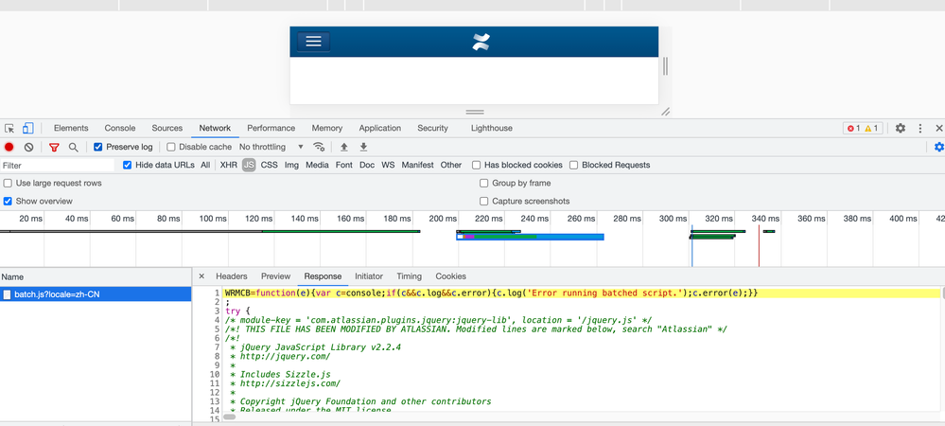Image resolution: width=945 pixels, height=426 pixels.
Task: Activate the inspect element picker icon
Action: click(x=9, y=128)
